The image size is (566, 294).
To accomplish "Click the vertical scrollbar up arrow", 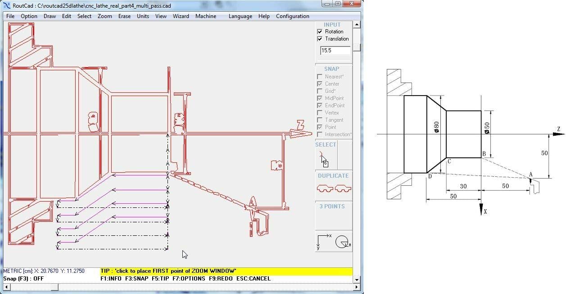I will (x=358, y=24).
